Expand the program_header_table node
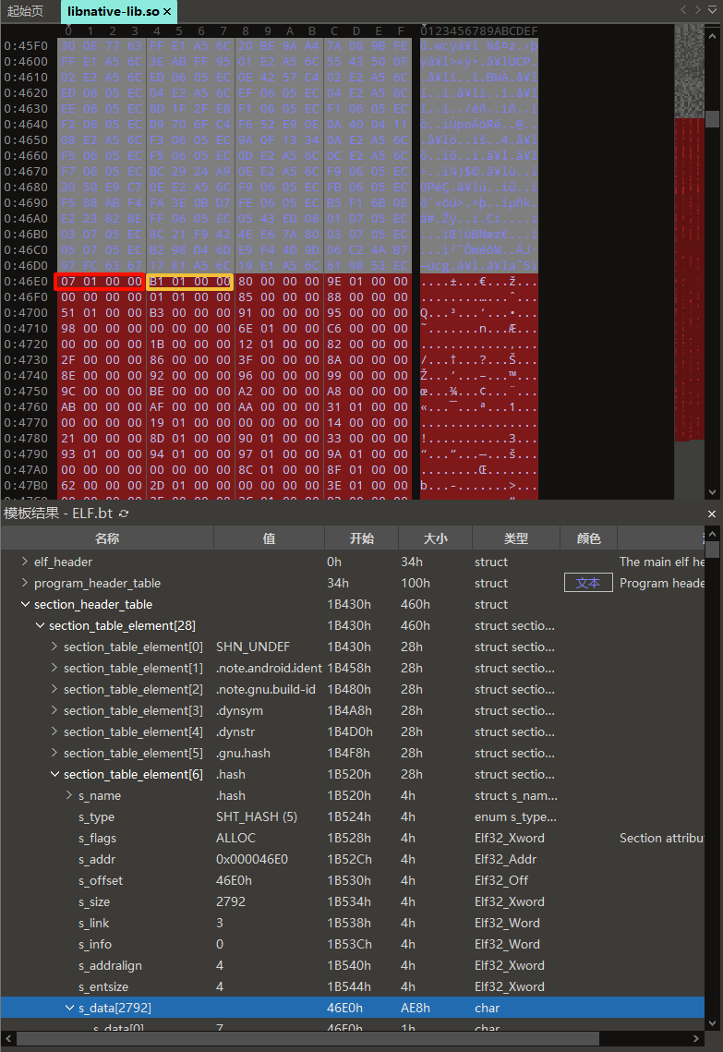 (x=25, y=583)
